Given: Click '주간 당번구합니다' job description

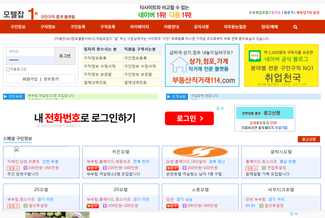Looking at the screenshot, I should 23,174.
